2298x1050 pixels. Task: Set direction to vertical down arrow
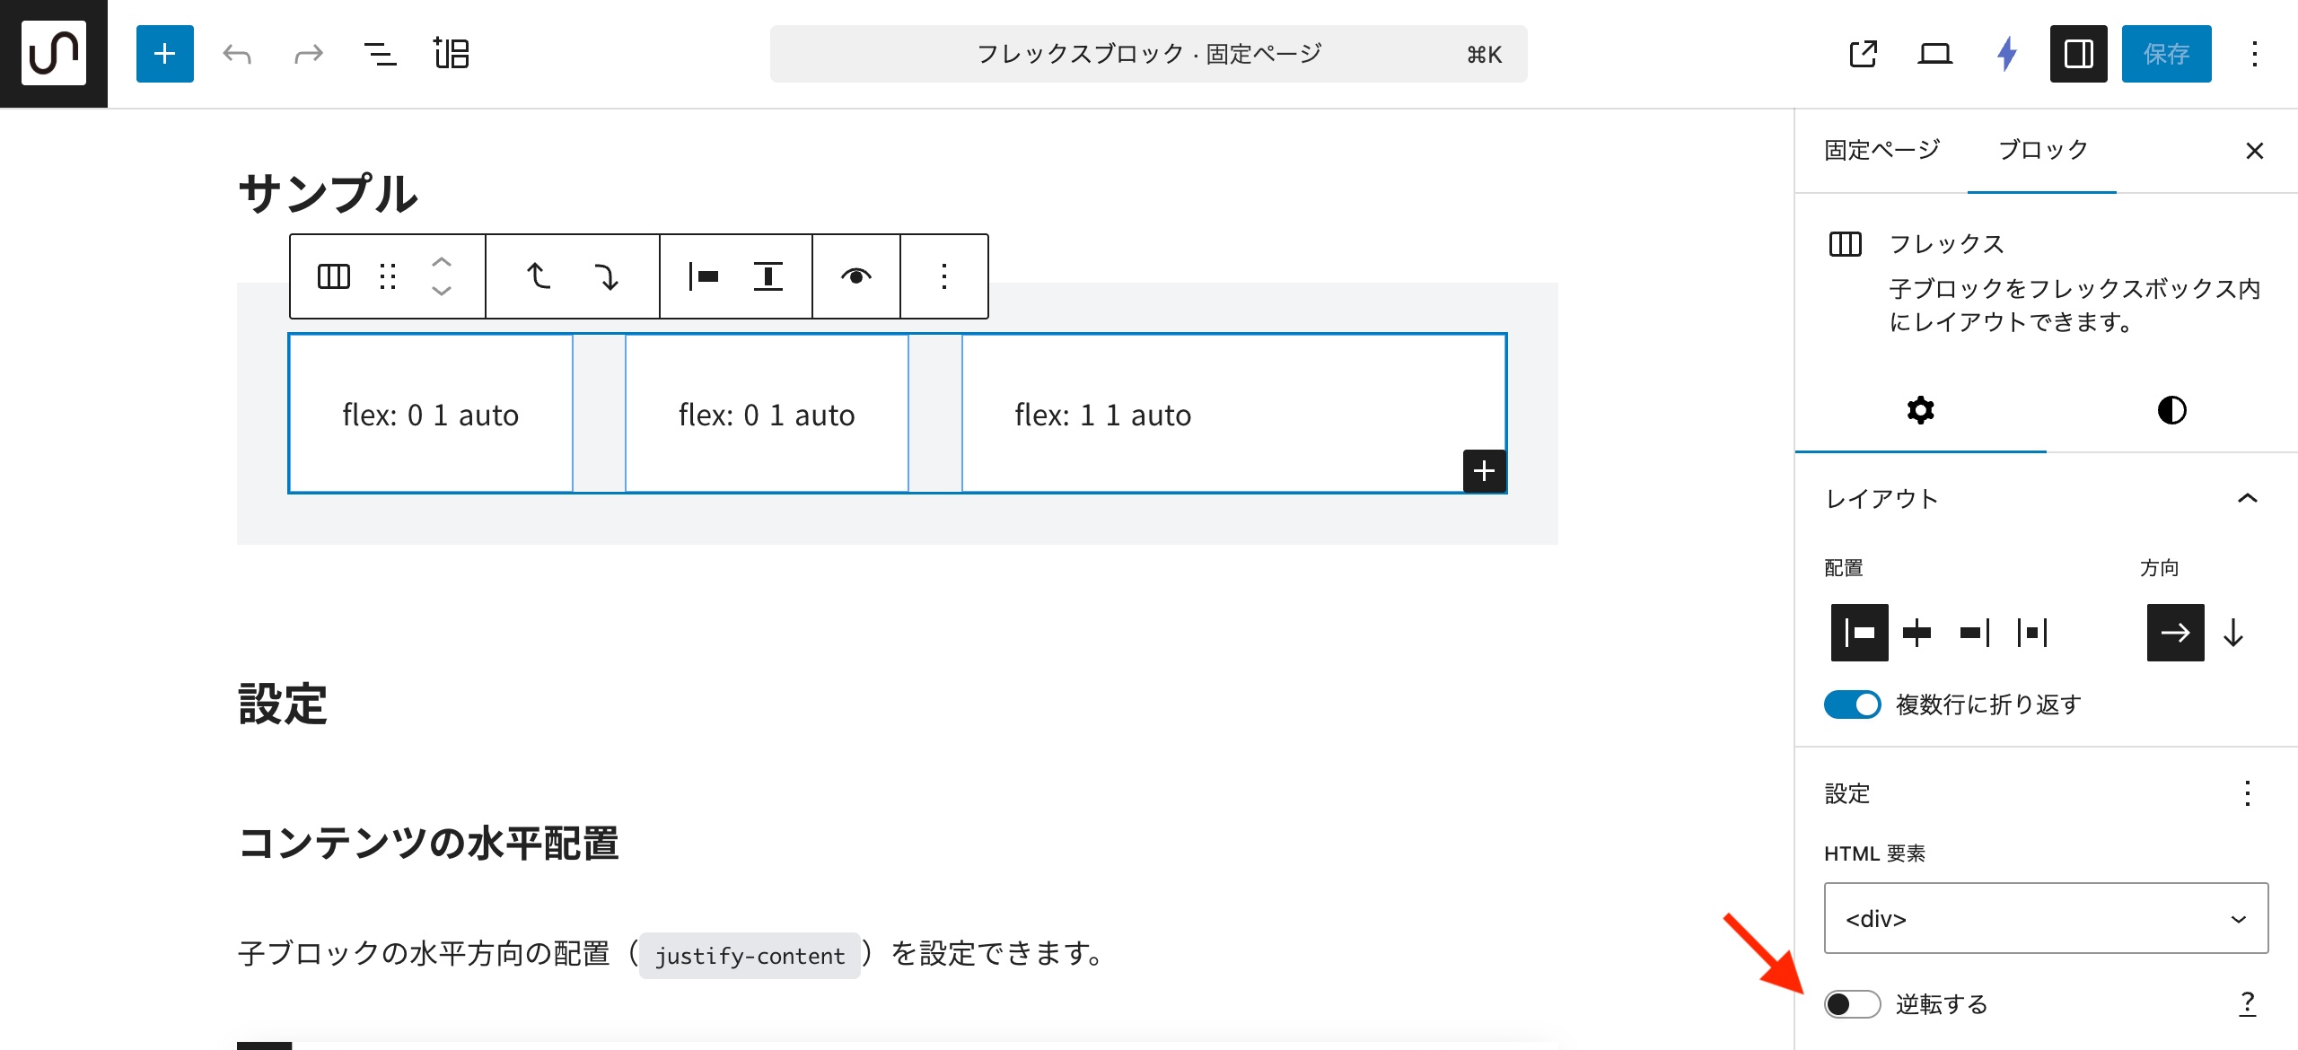[x=2233, y=633]
